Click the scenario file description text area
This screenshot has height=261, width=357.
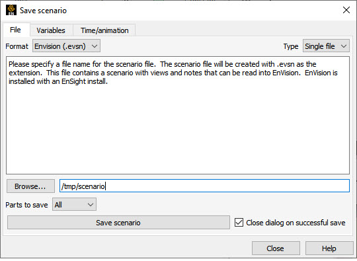[178, 115]
